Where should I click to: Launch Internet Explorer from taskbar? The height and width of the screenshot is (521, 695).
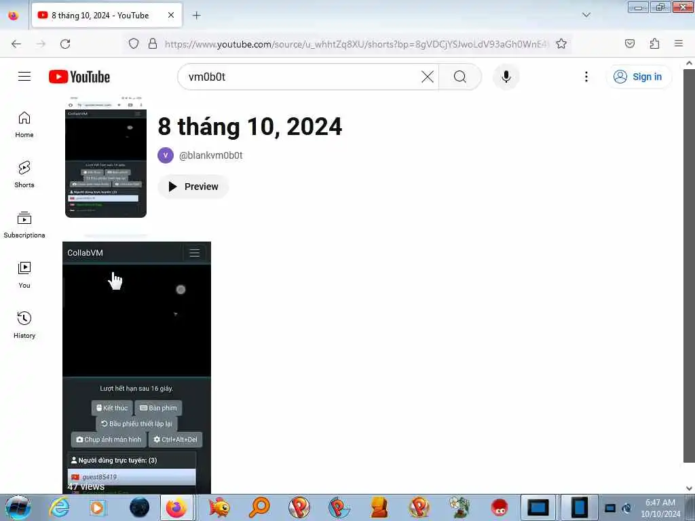click(60, 507)
